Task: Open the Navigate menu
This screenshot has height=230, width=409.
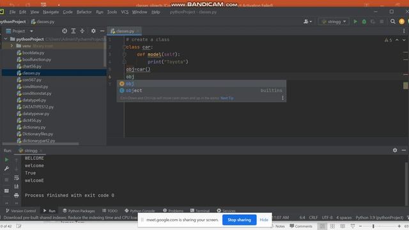Action: click(x=51, y=12)
